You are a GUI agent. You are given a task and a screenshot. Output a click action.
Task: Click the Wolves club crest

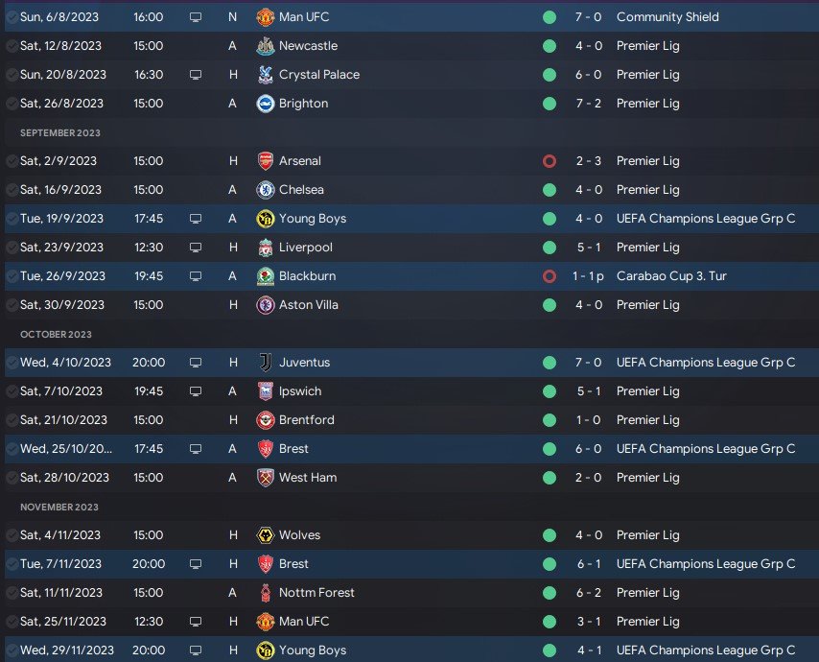(x=266, y=535)
